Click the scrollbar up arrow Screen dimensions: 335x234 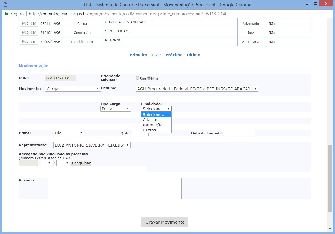[x=330, y=21]
